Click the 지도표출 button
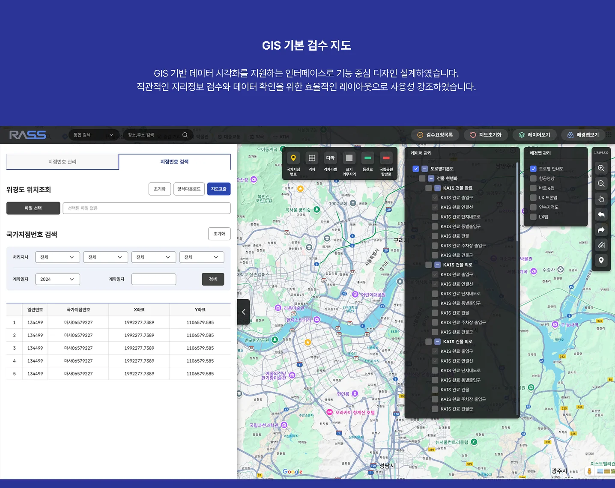Screen dimensions: 615x488 (x=219, y=189)
